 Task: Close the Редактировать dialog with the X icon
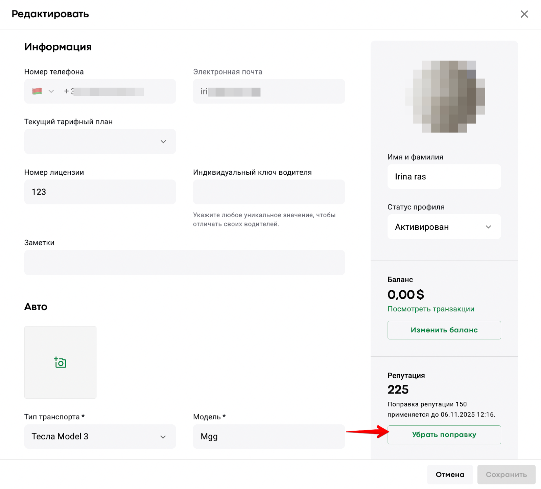coord(524,14)
